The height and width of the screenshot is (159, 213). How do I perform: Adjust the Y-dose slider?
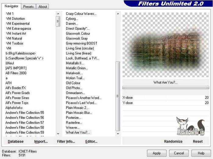click(165, 103)
